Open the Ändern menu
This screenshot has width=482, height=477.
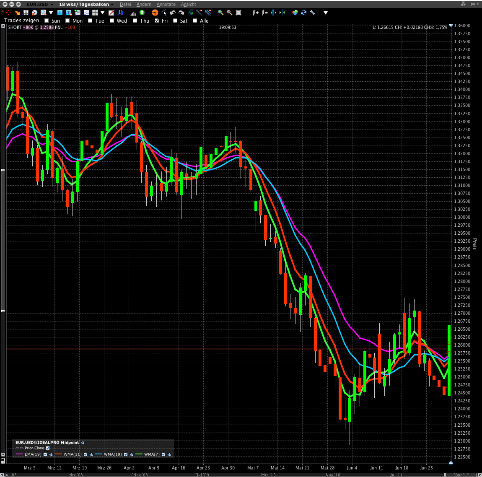click(144, 4)
